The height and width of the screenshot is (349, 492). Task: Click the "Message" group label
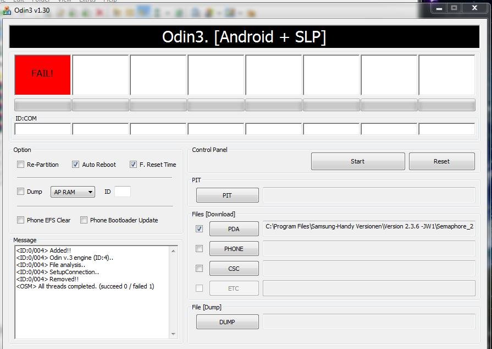tap(25, 241)
